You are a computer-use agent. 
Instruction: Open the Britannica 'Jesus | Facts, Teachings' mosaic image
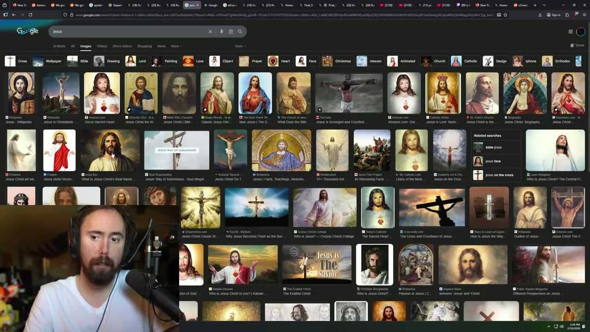[281, 150]
